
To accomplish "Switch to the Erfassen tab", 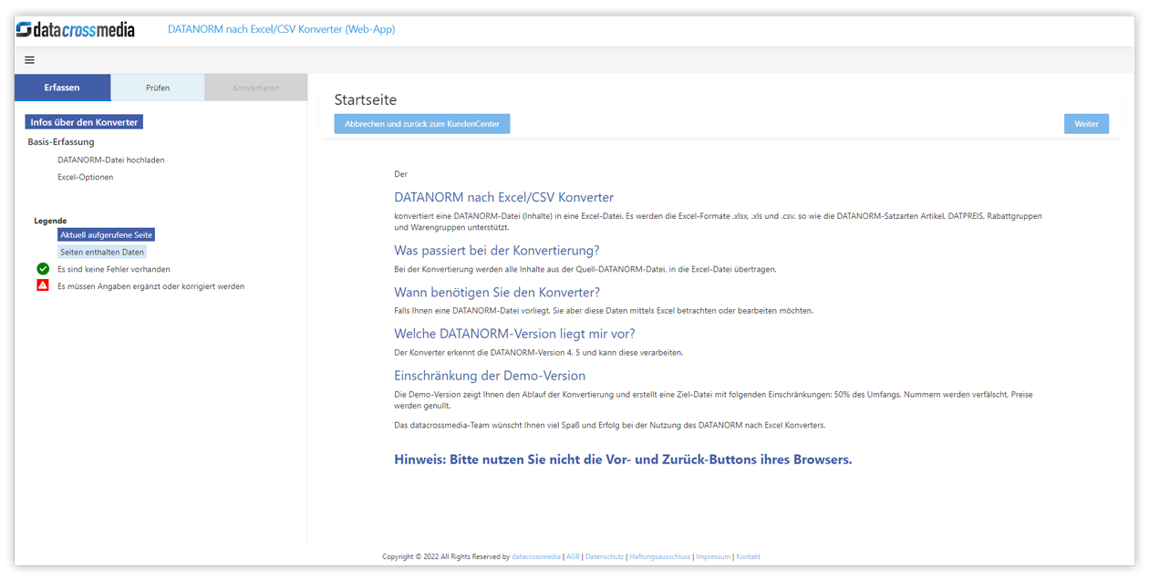I will tap(62, 88).
